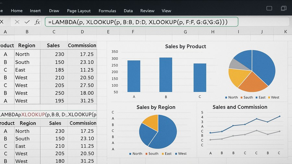Select the gray line in Sales and Commission
Screen dimensions: 292x164
(245, 135)
